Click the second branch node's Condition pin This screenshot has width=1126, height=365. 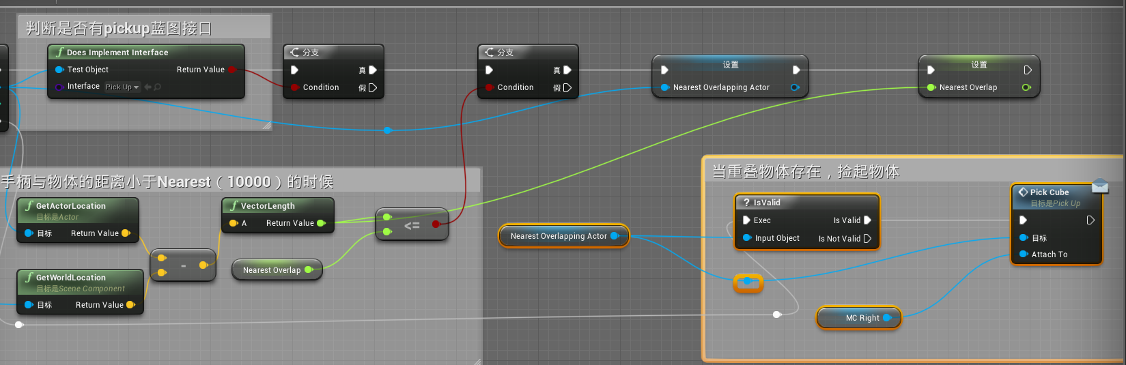(489, 87)
